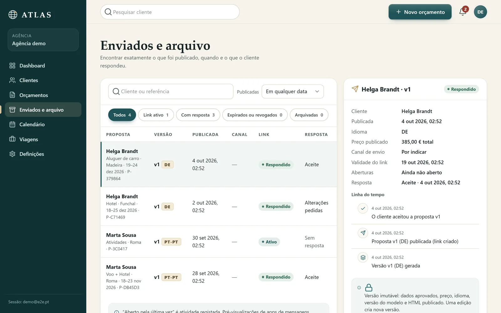This screenshot has width=501, height=313.
Task: Click the magnifier icon in Pesquisar cliente
Action: click(108, 12)
